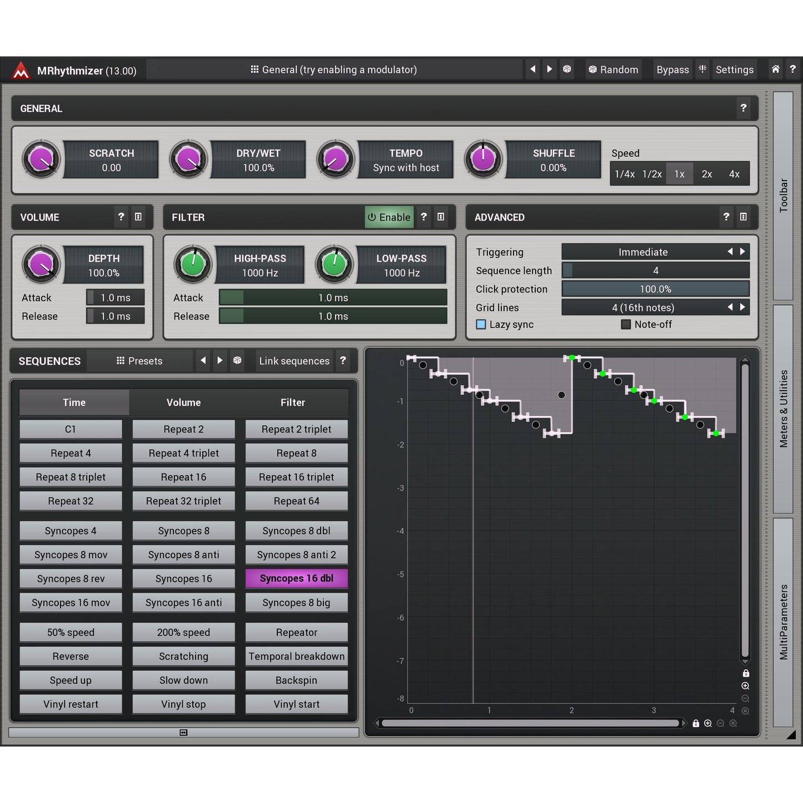Enable the Lazy sync checkbox

tap(481, 325)
